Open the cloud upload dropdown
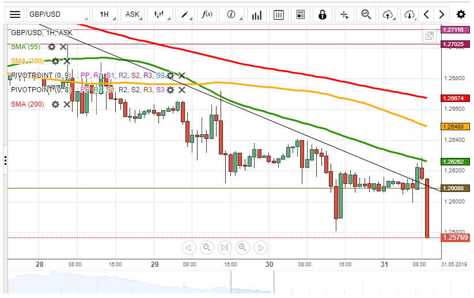 [x=388, y=14]
